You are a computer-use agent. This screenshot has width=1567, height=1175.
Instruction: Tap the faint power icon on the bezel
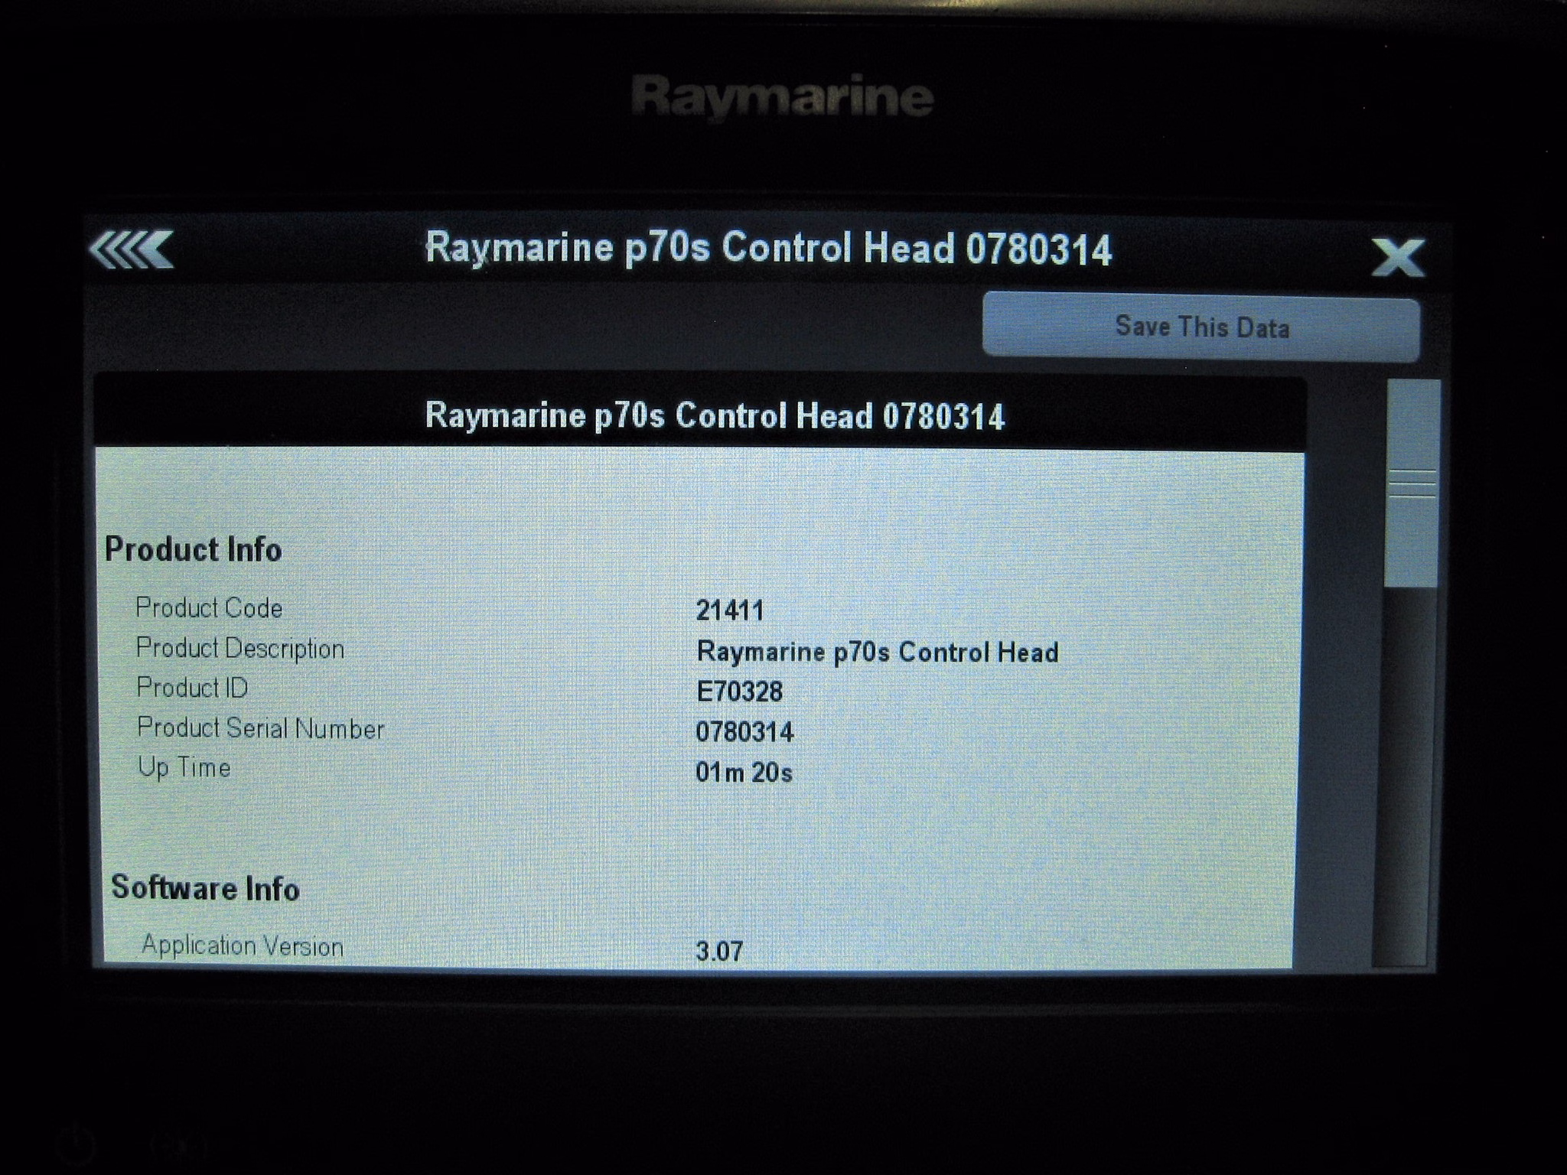tap(75, 1145)
